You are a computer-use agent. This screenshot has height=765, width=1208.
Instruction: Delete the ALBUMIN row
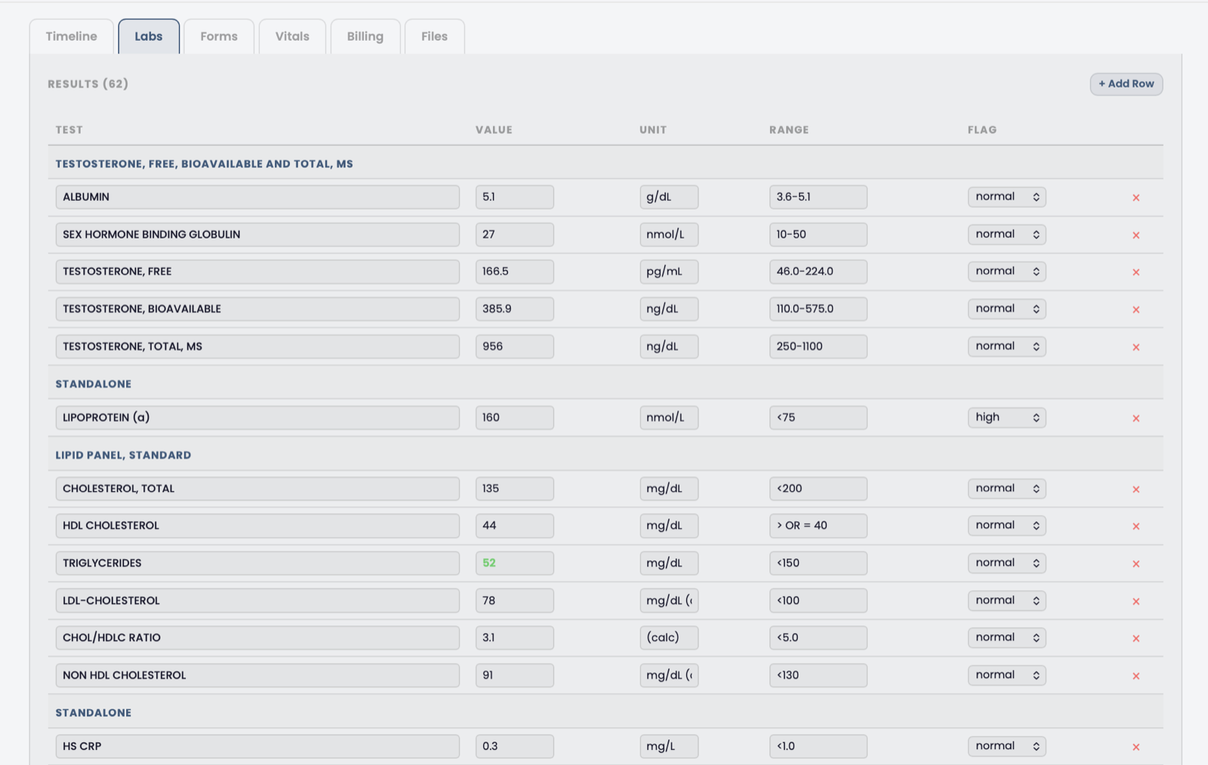[1136, 198]
